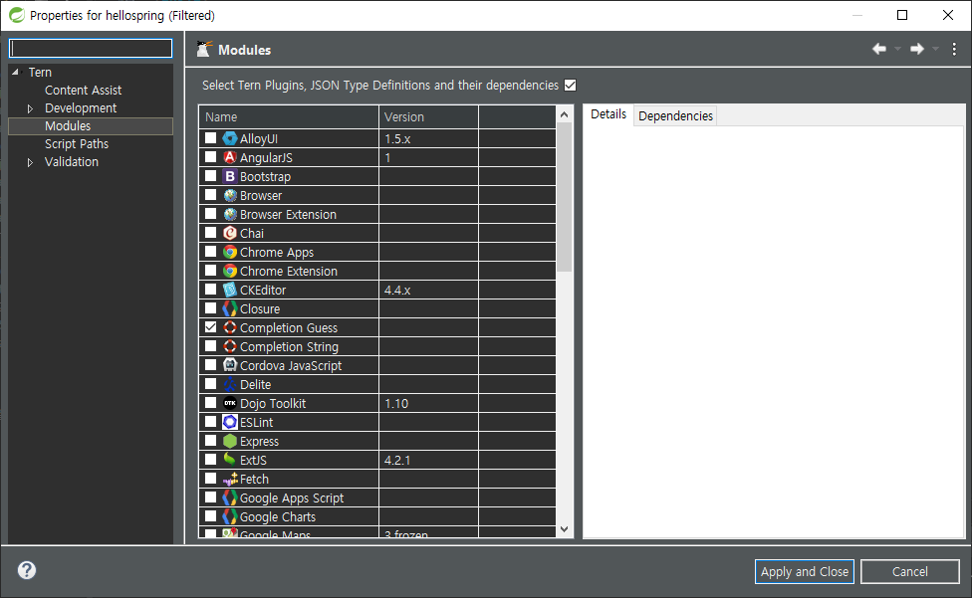Click the Express hexagon icon
This screenshot has width=972, height=598.
[230, 441]
